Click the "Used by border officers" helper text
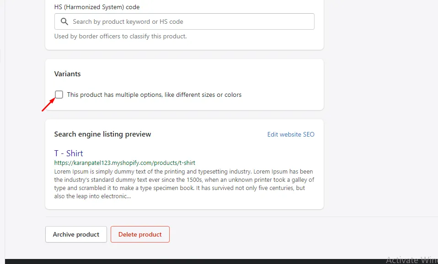Viewport: 438px width, 264px height. pyautogui.click(x=120, y=36)
